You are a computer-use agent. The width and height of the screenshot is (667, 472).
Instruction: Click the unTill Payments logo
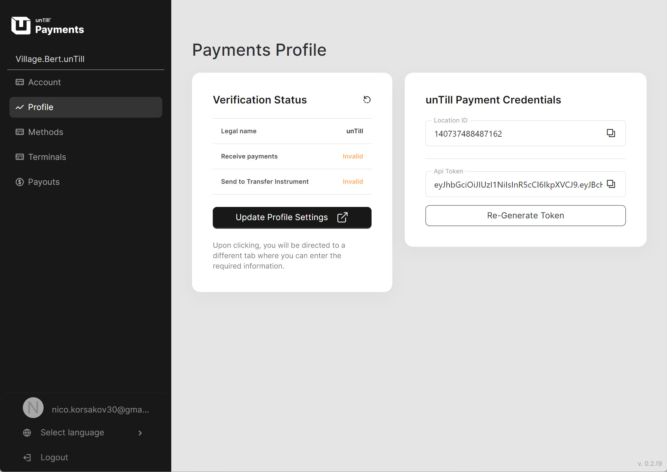[48, 26]
